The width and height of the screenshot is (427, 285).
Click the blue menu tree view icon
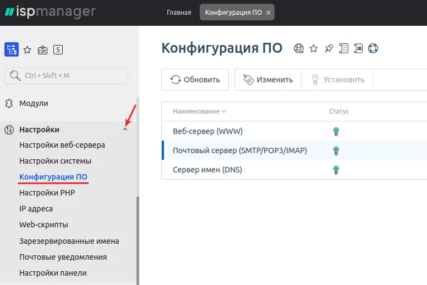pos(12,50)
